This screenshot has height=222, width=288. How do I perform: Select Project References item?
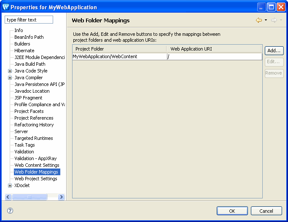point(34,118)
